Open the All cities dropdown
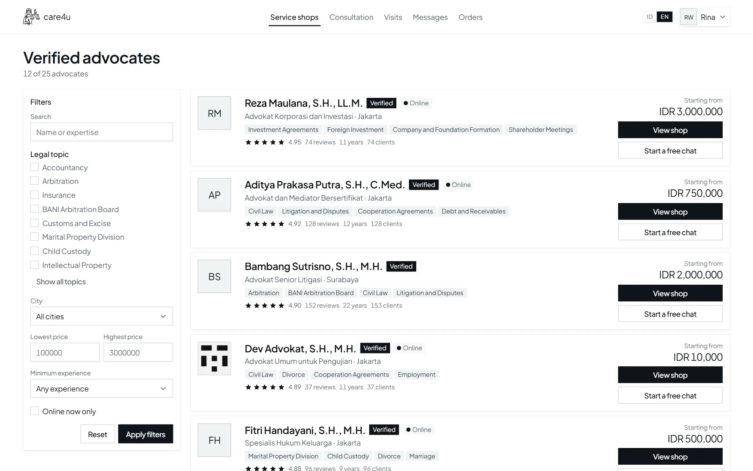 pos(101,316)
